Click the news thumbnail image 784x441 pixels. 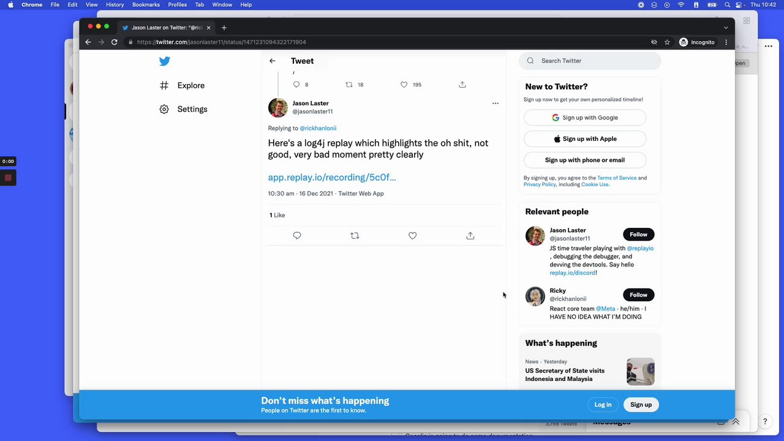[x=641, y=372]
